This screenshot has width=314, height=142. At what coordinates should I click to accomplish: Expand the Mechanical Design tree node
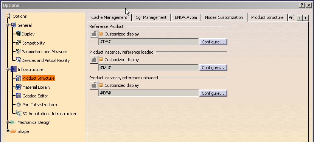(8, 122)
